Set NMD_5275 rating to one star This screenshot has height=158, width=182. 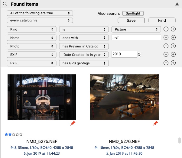tap(6, 134)
